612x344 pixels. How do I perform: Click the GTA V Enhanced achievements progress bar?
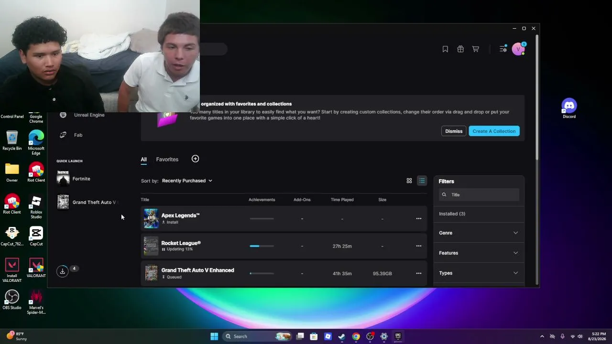click(262, 273)
